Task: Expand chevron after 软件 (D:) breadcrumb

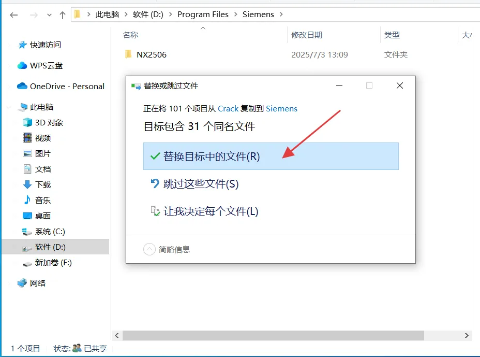Action: [171, 15]
